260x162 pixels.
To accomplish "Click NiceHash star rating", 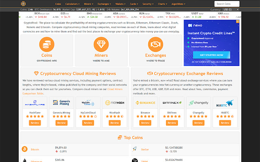I will (115, 116).
